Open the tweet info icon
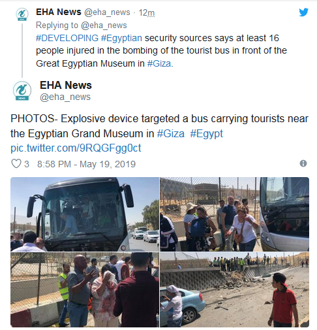The height and width of the screenshot is (330, 317). [303, 163]
